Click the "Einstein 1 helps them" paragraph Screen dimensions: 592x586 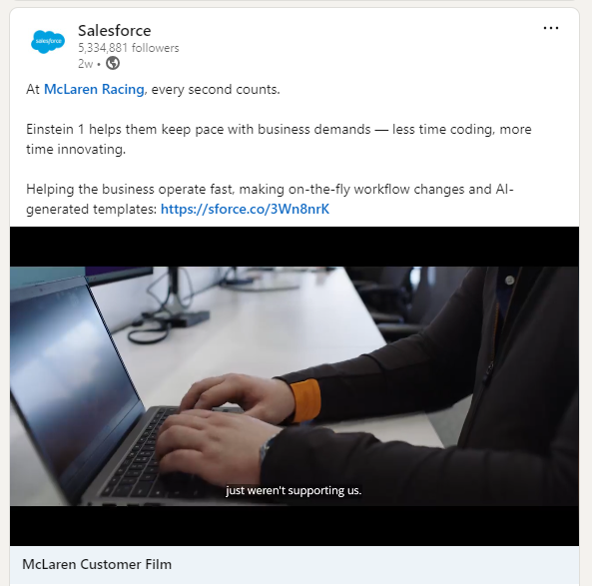279,140
